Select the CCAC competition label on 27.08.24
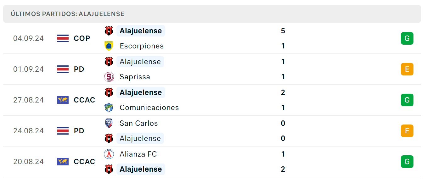427x183 pixels. pos(84,100)
